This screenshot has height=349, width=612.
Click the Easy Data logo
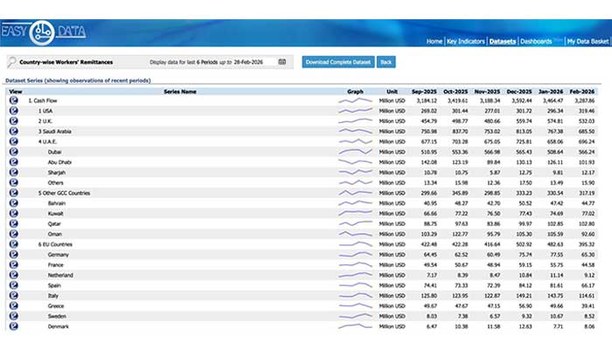[42, 32]
